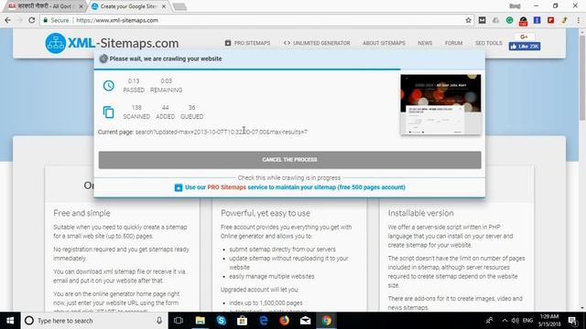
Task: Click CANCEL THE PROCESS button
Action: pos(289,160)
